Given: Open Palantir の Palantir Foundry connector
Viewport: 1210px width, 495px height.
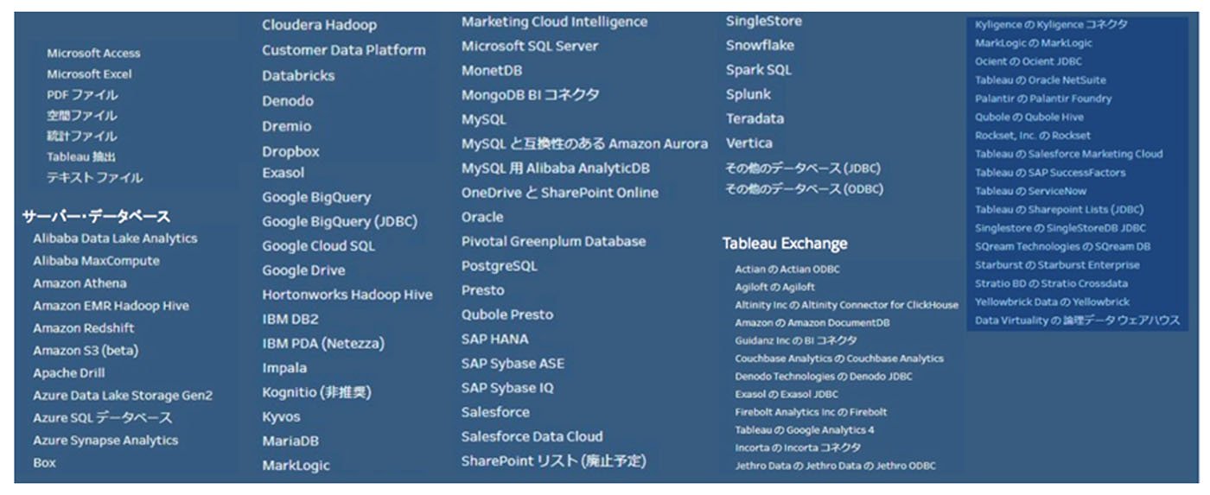Looking at the screenshot, I should (x=1043, y=98).
